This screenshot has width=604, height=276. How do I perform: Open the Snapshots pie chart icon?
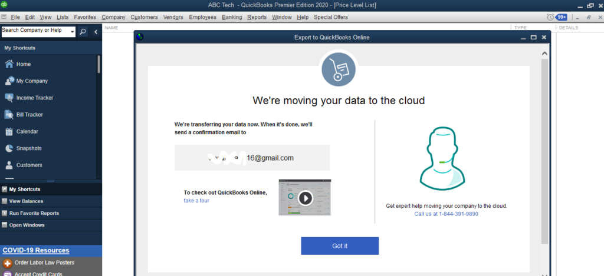[x=9, y=148]
